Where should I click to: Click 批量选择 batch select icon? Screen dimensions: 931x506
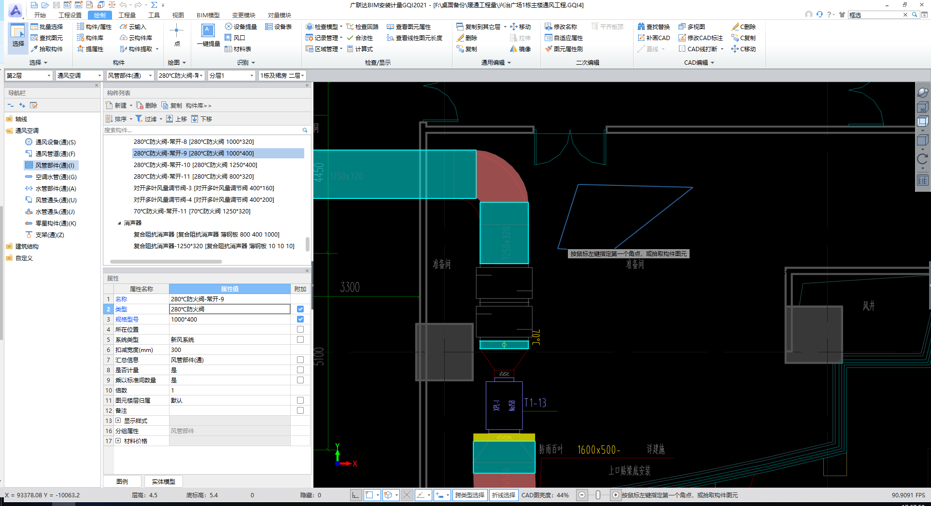(x=47, y=27)
